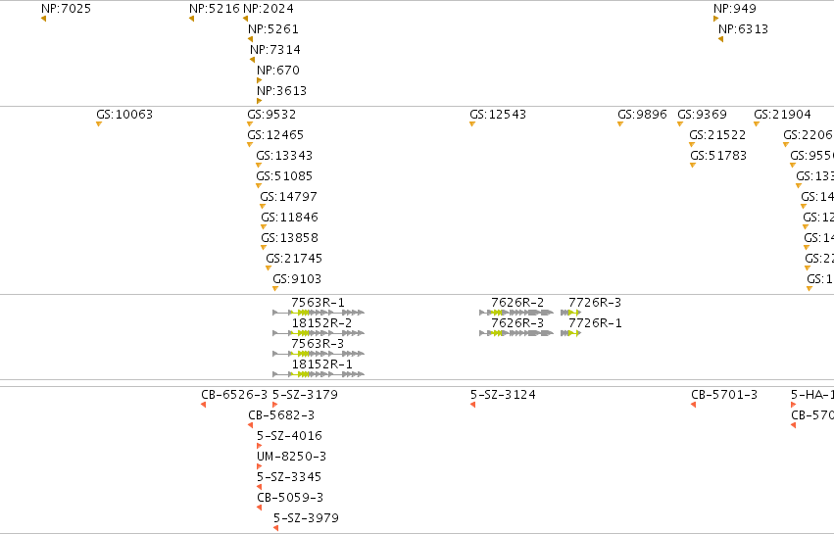Viewport: 834px width, 534px height.
Task: Click the GS:21904 marker triangle
Action: [x=757, y=123]
